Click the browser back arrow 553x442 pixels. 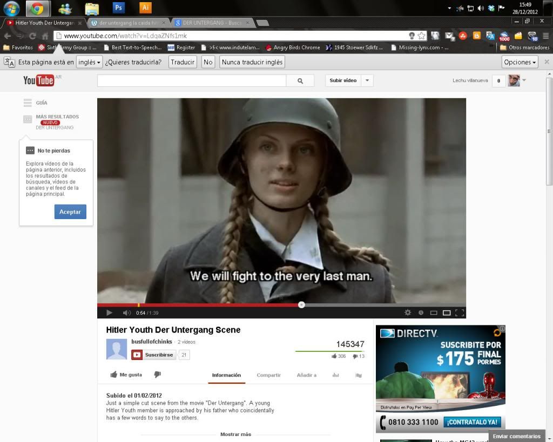click(8, 36)
